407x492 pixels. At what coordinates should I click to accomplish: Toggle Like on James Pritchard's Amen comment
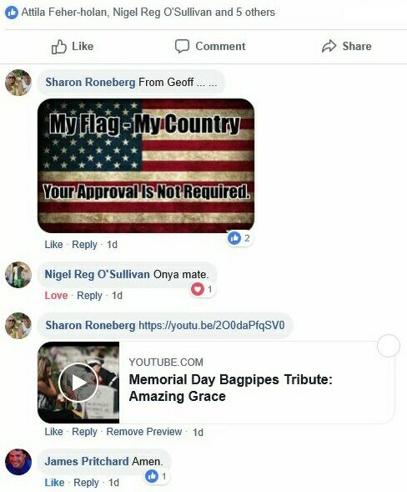click(54, 483)
